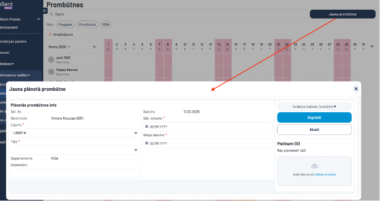Remove the L0007 tag with its X
This screenshot has width=380, height=201.
[24, 133]
